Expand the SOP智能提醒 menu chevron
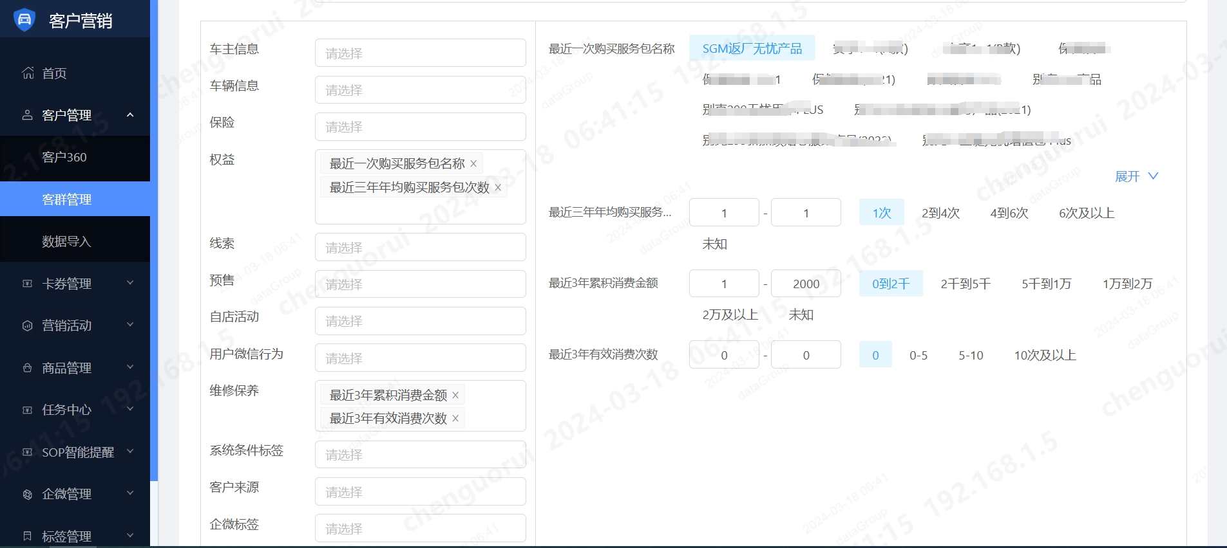 click(x=130, y=452)
